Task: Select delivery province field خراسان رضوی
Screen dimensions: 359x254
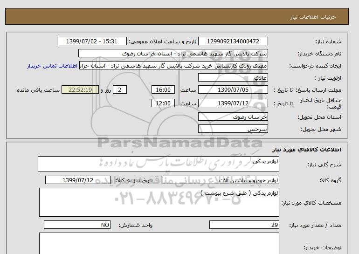Action: click(233, 117)
